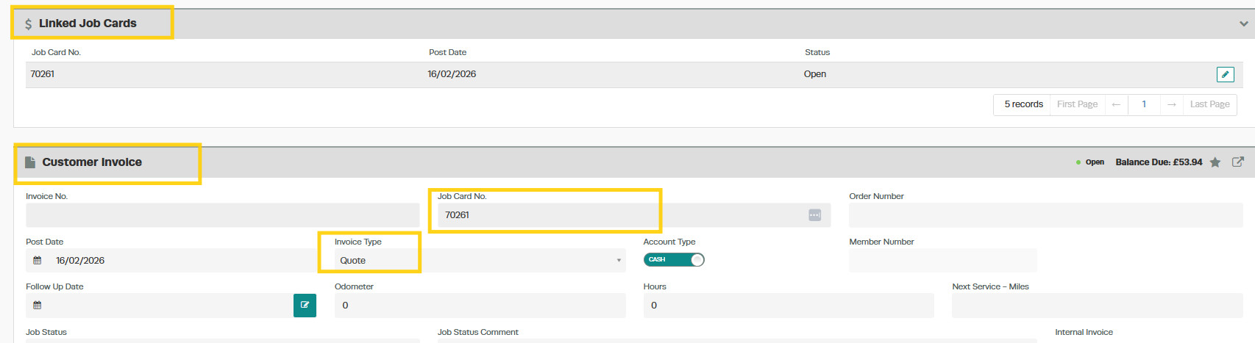Click the Linked Job Cards panel title
Viewport: 1255px width, 343px height.
(x=88, y=24)
